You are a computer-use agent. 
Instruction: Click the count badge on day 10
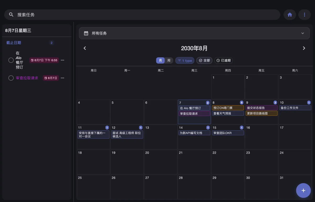(309, 103)
